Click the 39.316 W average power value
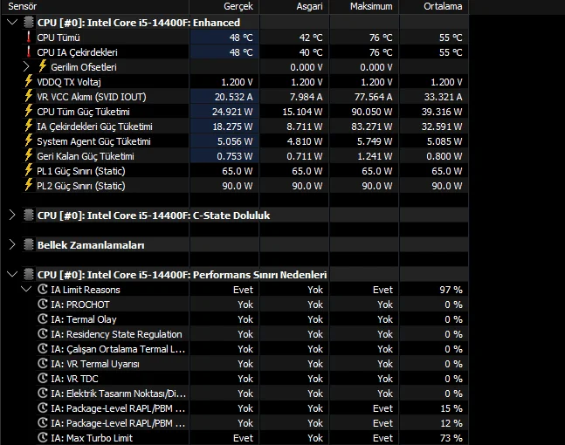Screen dimensions: 565x445 click(442, 112)
